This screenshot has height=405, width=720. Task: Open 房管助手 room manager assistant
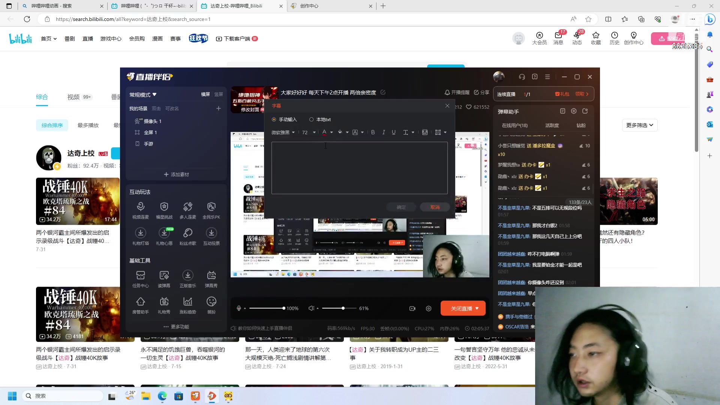click(x=141, y=305)
